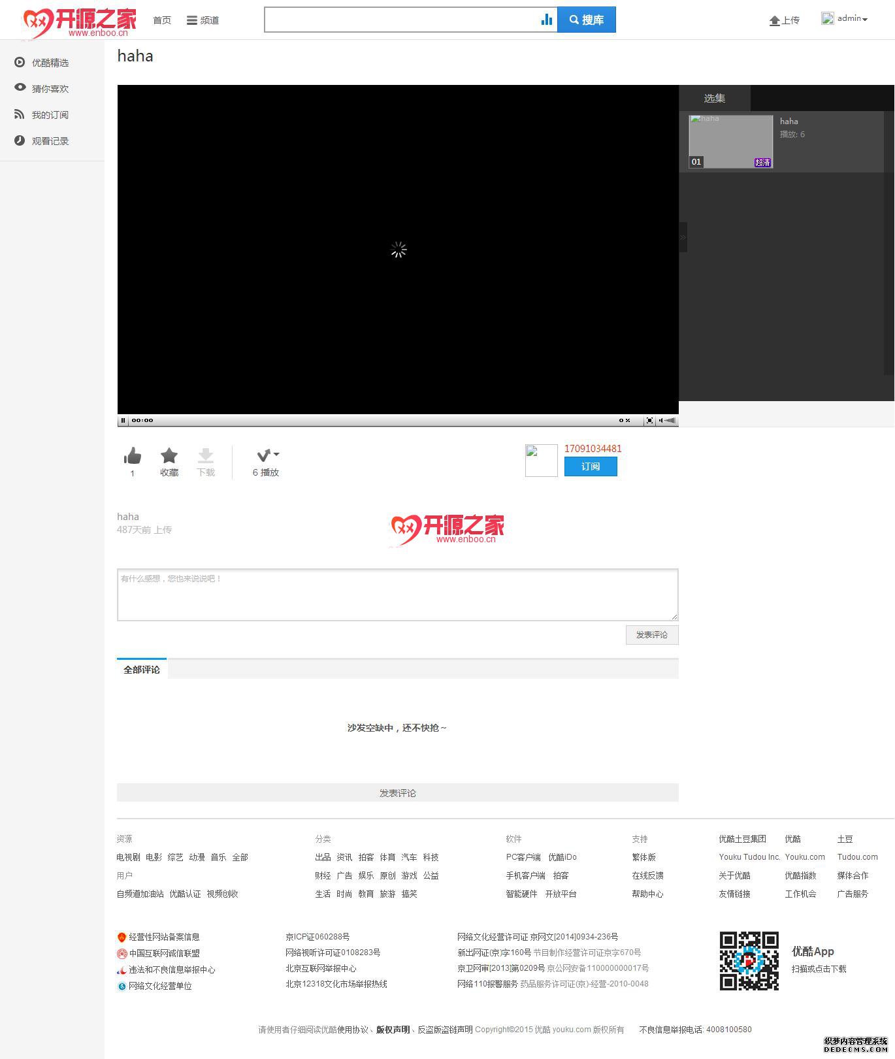This screenshot has width=895, height=1059.
Task: Collapse the playlist side panel arrow
Action: point(683,237)
